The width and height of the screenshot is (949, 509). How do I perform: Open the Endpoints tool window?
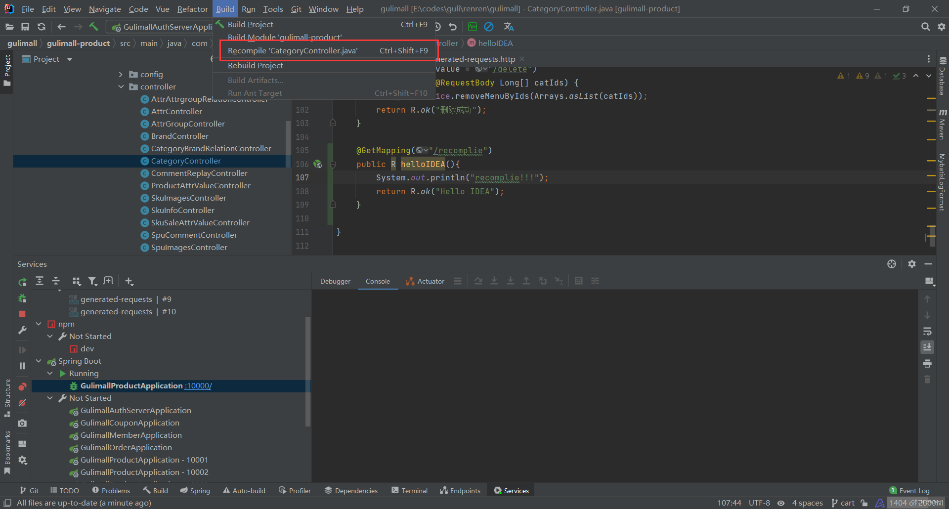click(x=460, y=490)
